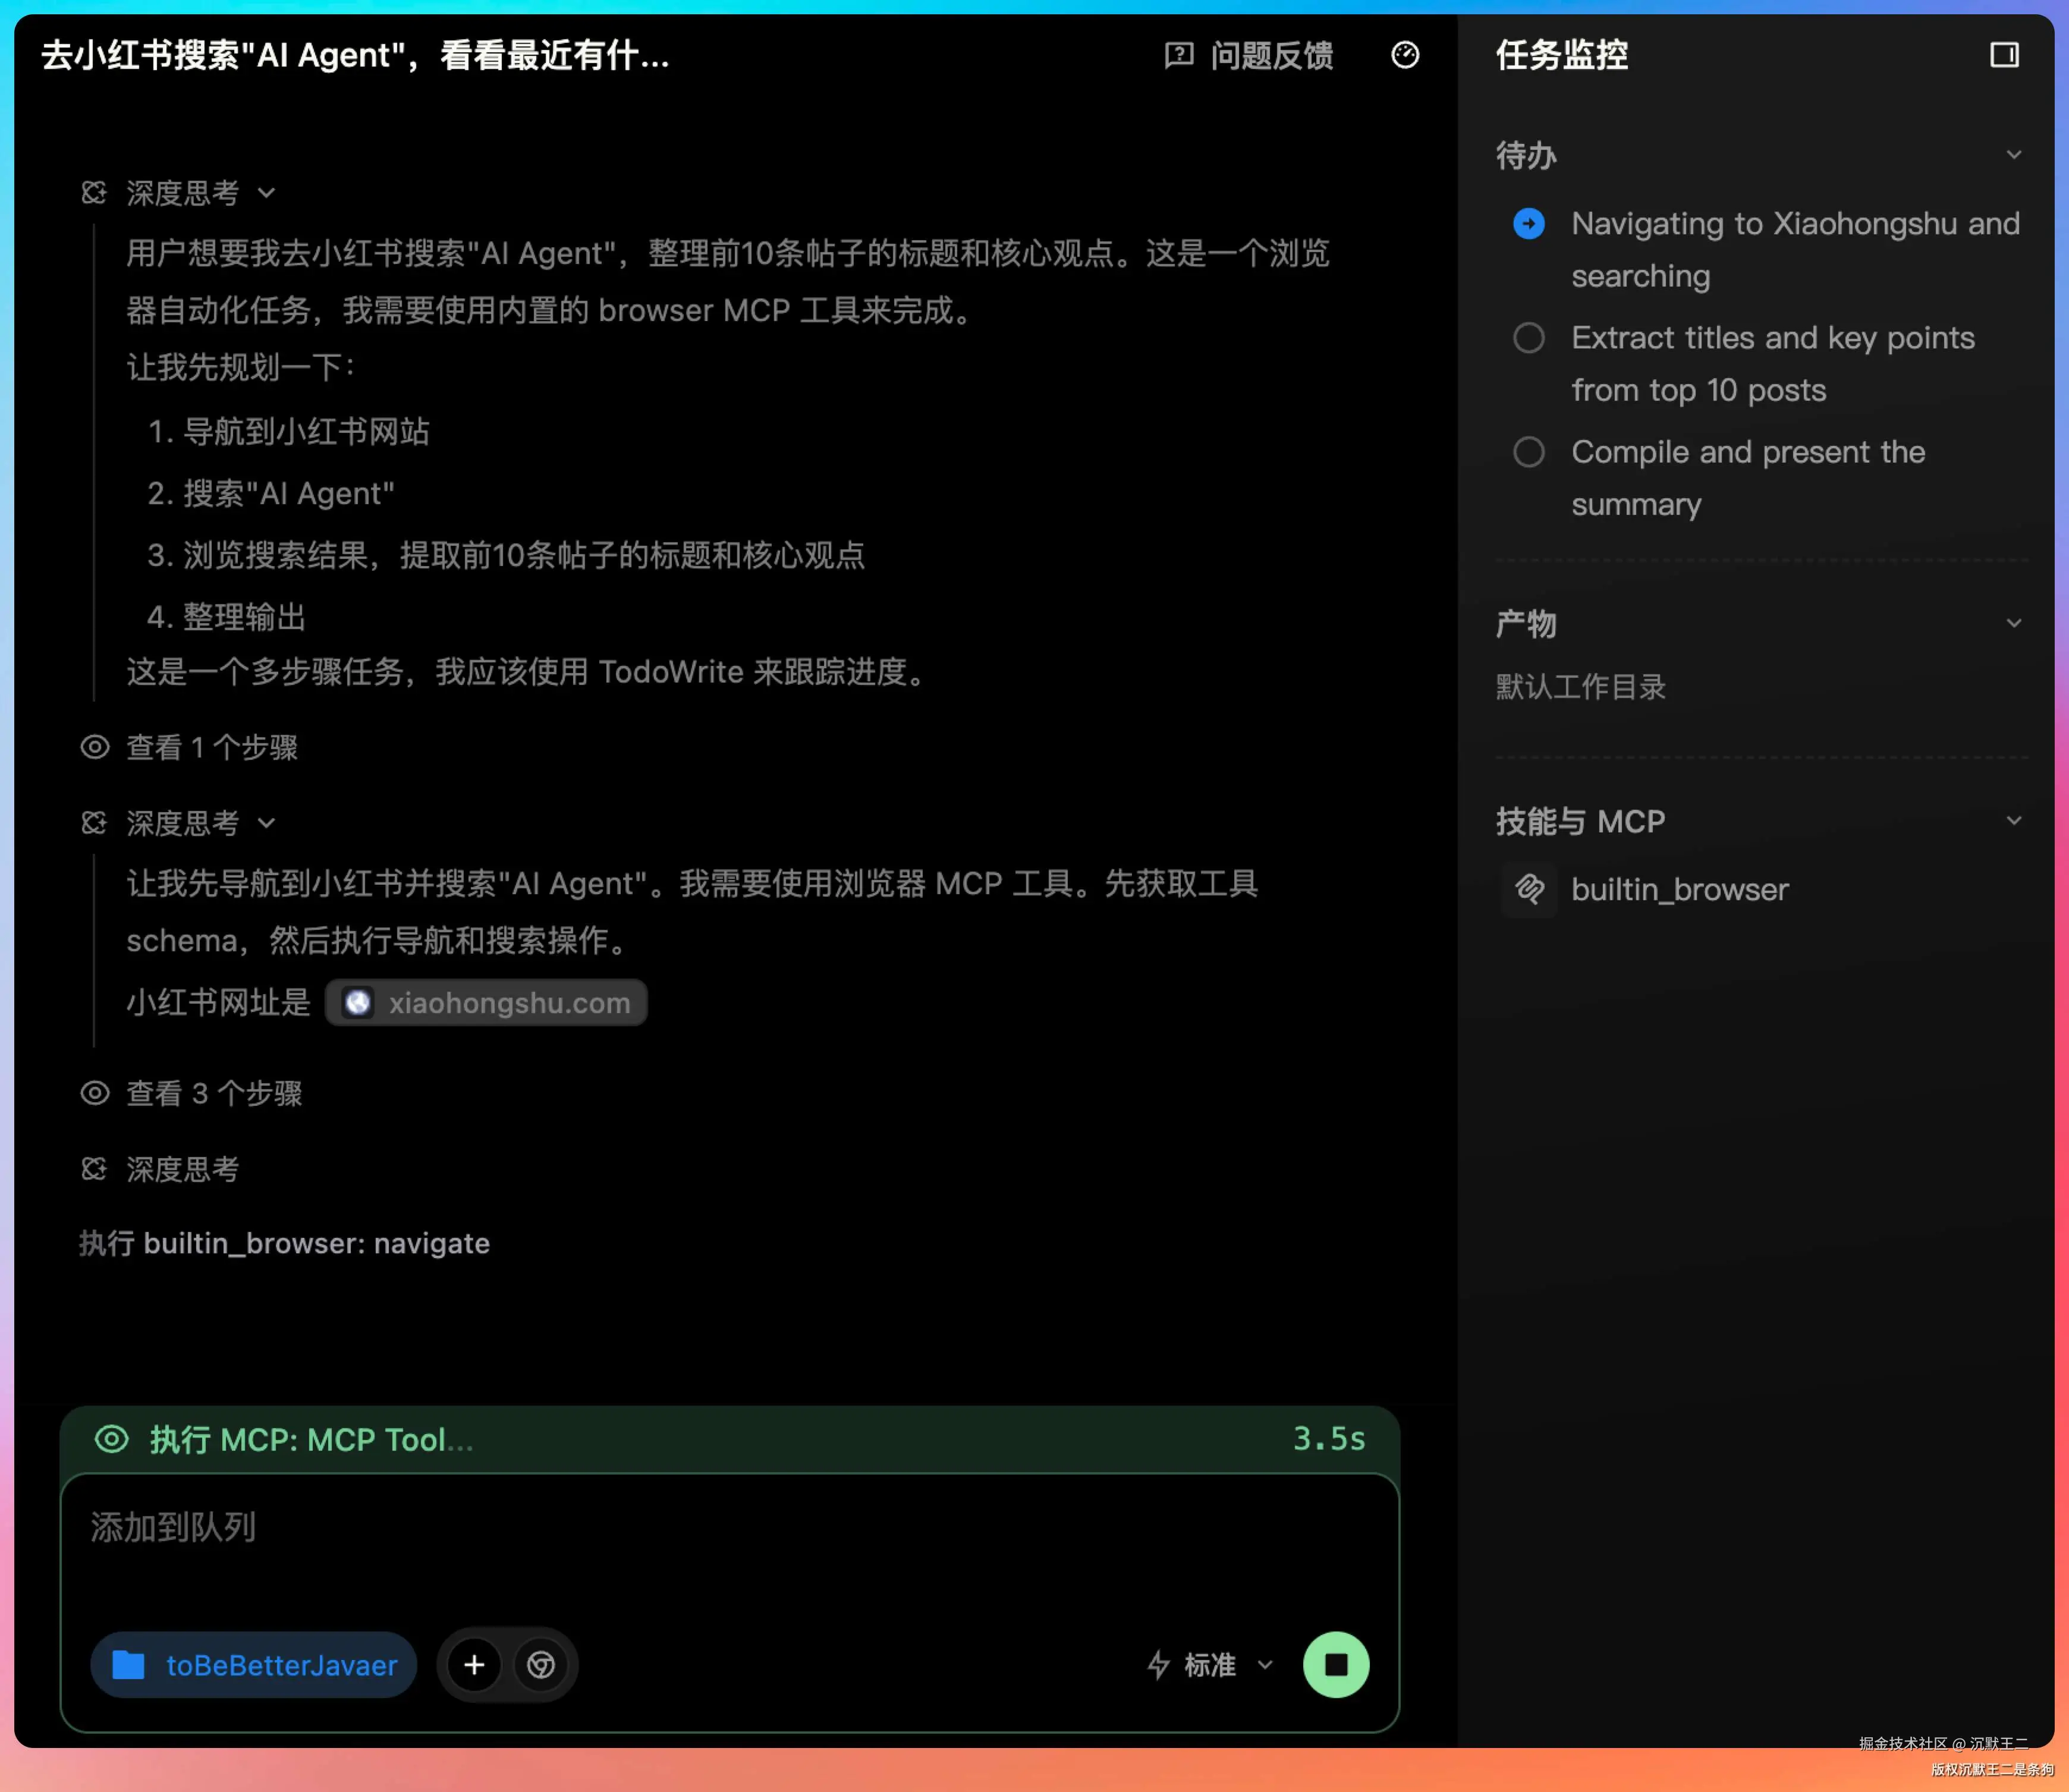Click plan step 1. 导航到小红书网站
Screen dimensions: 2069x1792
[x=289, y=431]
